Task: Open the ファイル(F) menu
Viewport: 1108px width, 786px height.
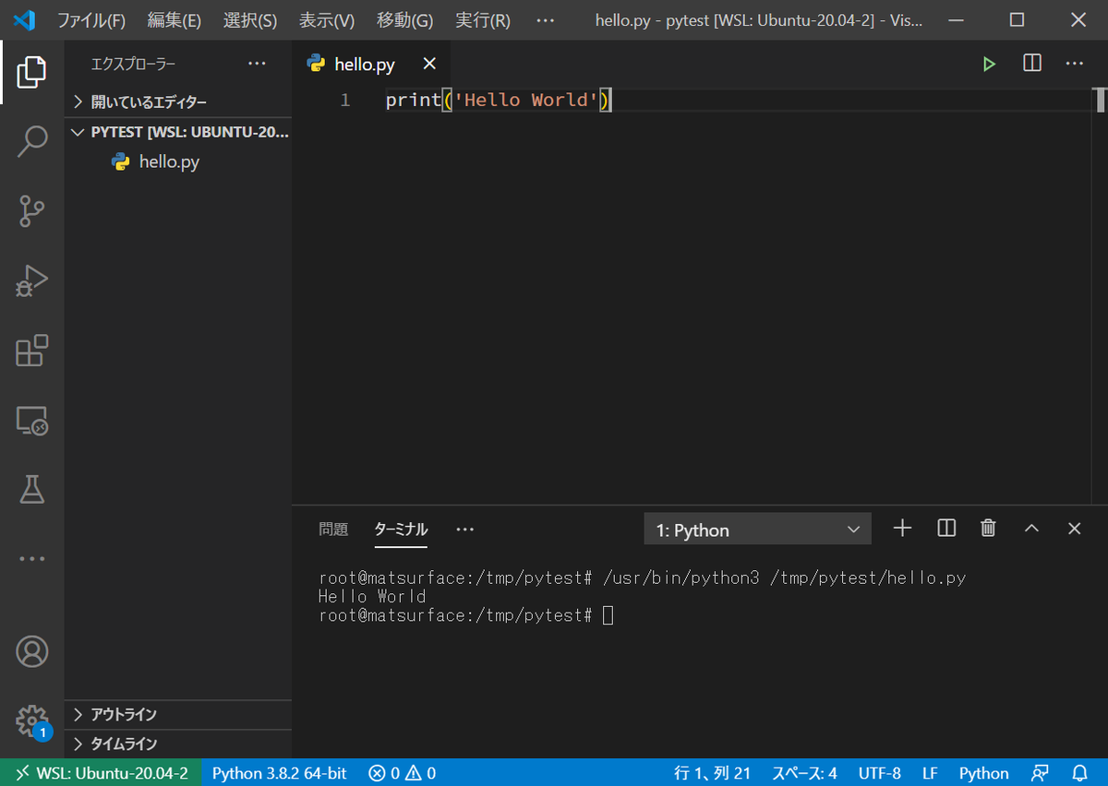Action: [x=91, y=20]
